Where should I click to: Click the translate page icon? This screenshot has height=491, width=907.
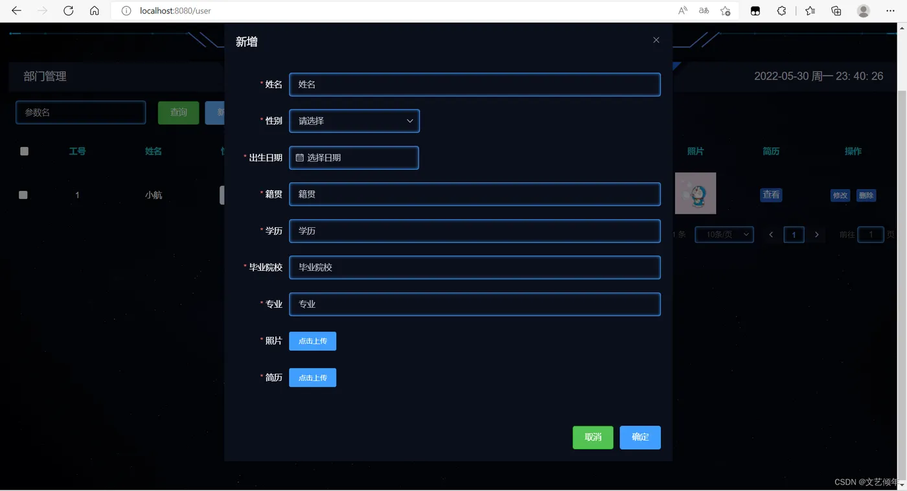(704, 11)
